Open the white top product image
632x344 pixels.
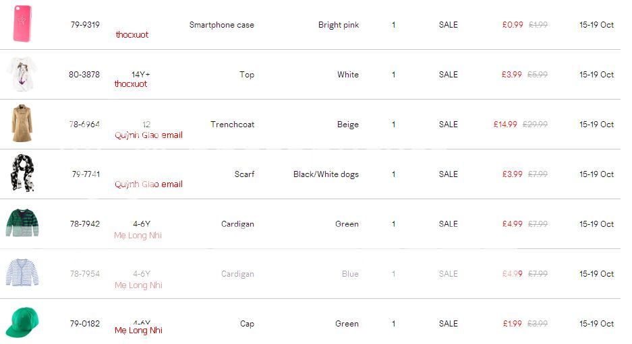coord(22,74)
